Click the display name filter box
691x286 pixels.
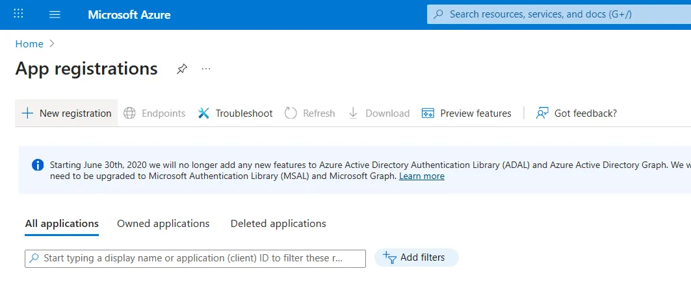click(195, 258)
